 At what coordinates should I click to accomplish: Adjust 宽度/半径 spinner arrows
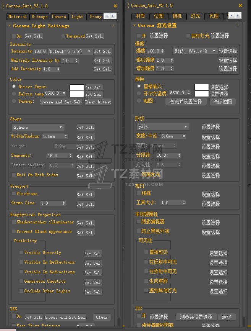(184, 136)
